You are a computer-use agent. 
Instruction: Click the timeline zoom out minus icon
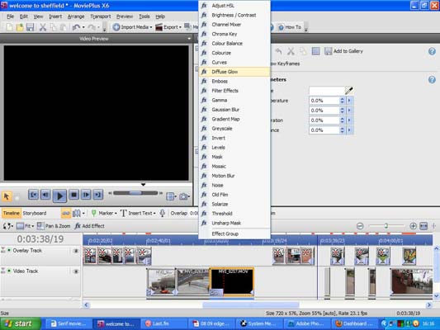pyautogui.click(x=360, y=226)
